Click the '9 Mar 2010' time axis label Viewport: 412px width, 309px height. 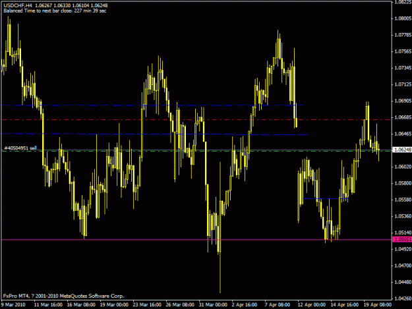(13, 305)
